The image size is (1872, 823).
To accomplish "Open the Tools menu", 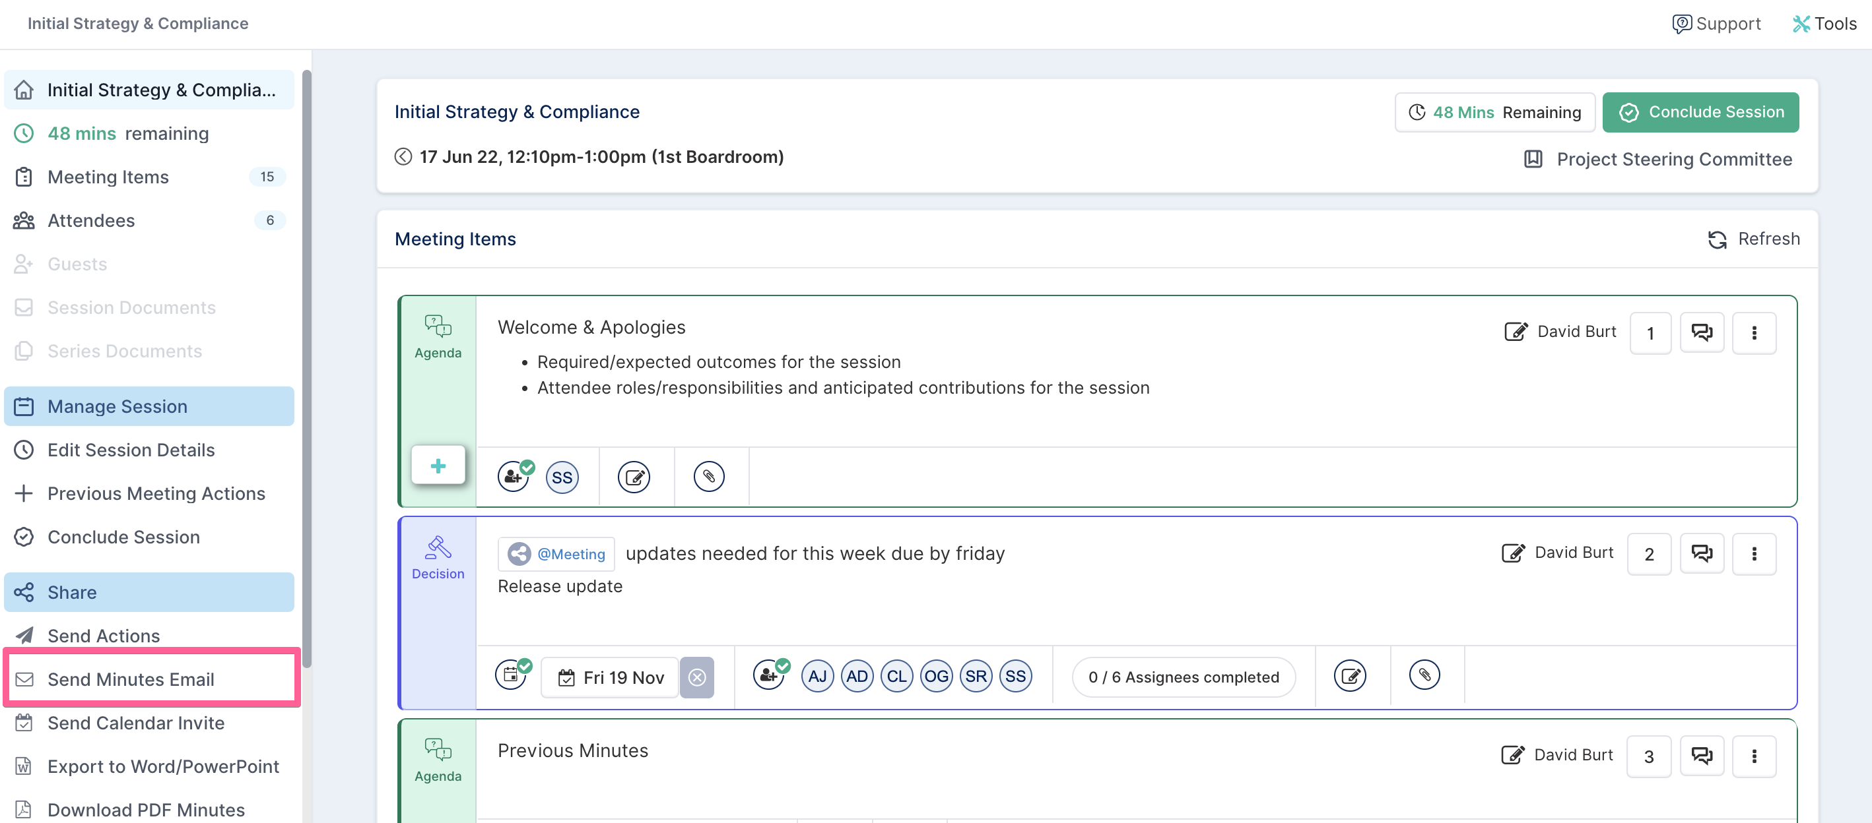I will point(1824,24).
